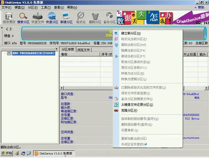Click the 备份分区 backup partition icon
The width and height of the screenshot is (209, 158).
[110, 18]
